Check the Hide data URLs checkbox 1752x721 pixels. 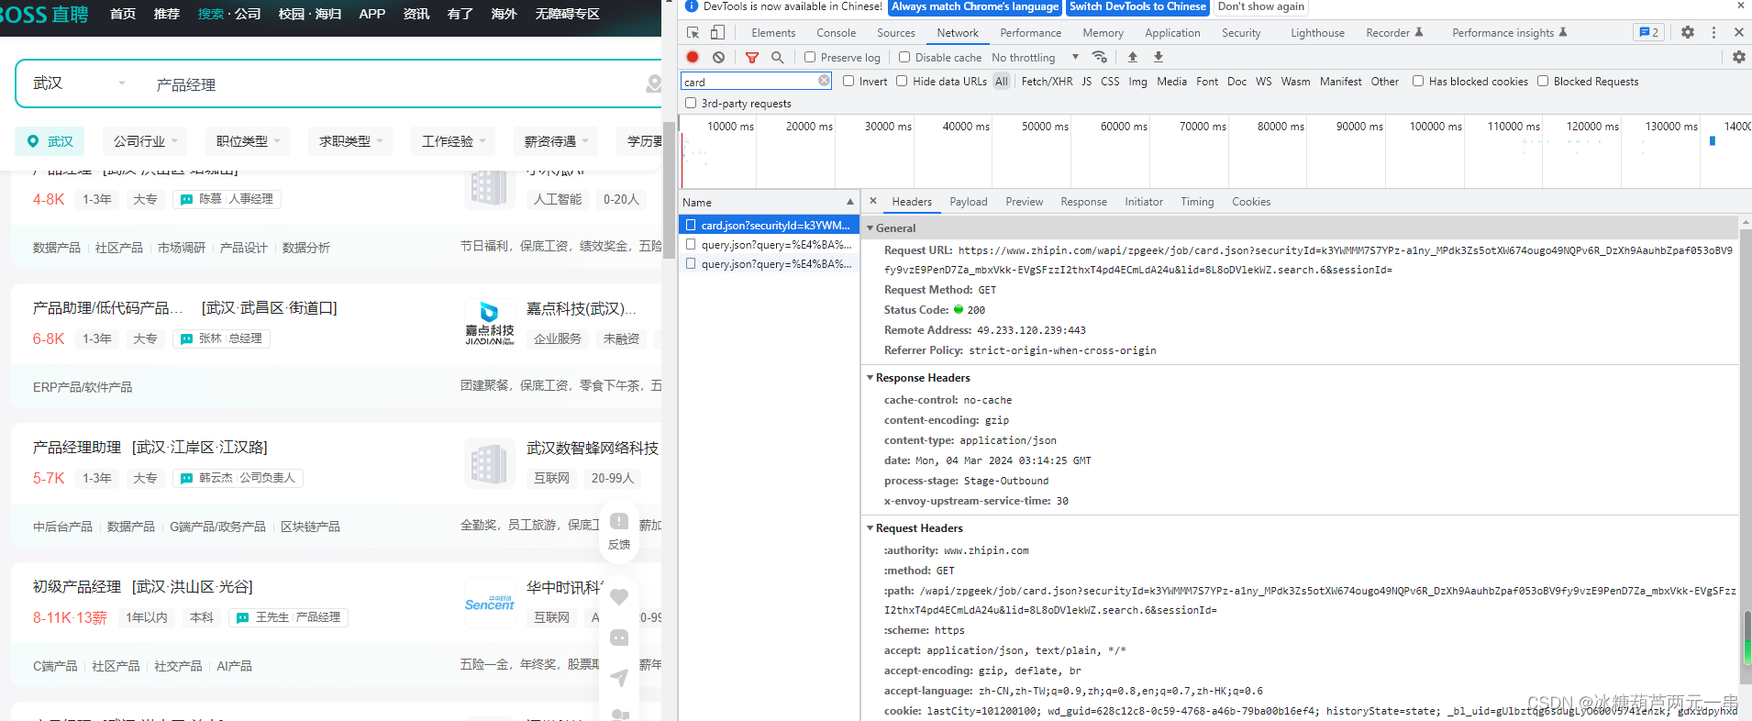[x=902, y=81]
